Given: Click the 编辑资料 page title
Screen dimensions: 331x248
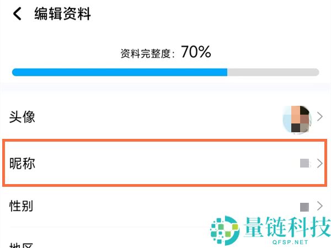Looking at the screenshot, I should click(62, 14).
